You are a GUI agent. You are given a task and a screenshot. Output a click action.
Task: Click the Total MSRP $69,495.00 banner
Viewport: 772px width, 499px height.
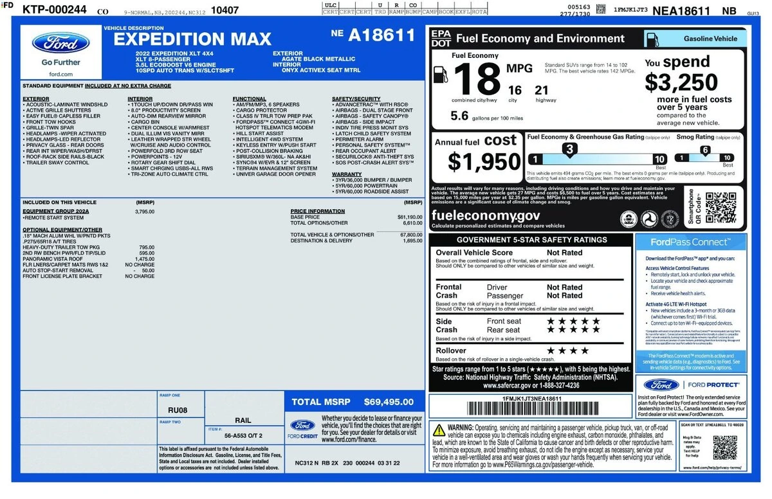pyautogui.click(x=354, y=402)
